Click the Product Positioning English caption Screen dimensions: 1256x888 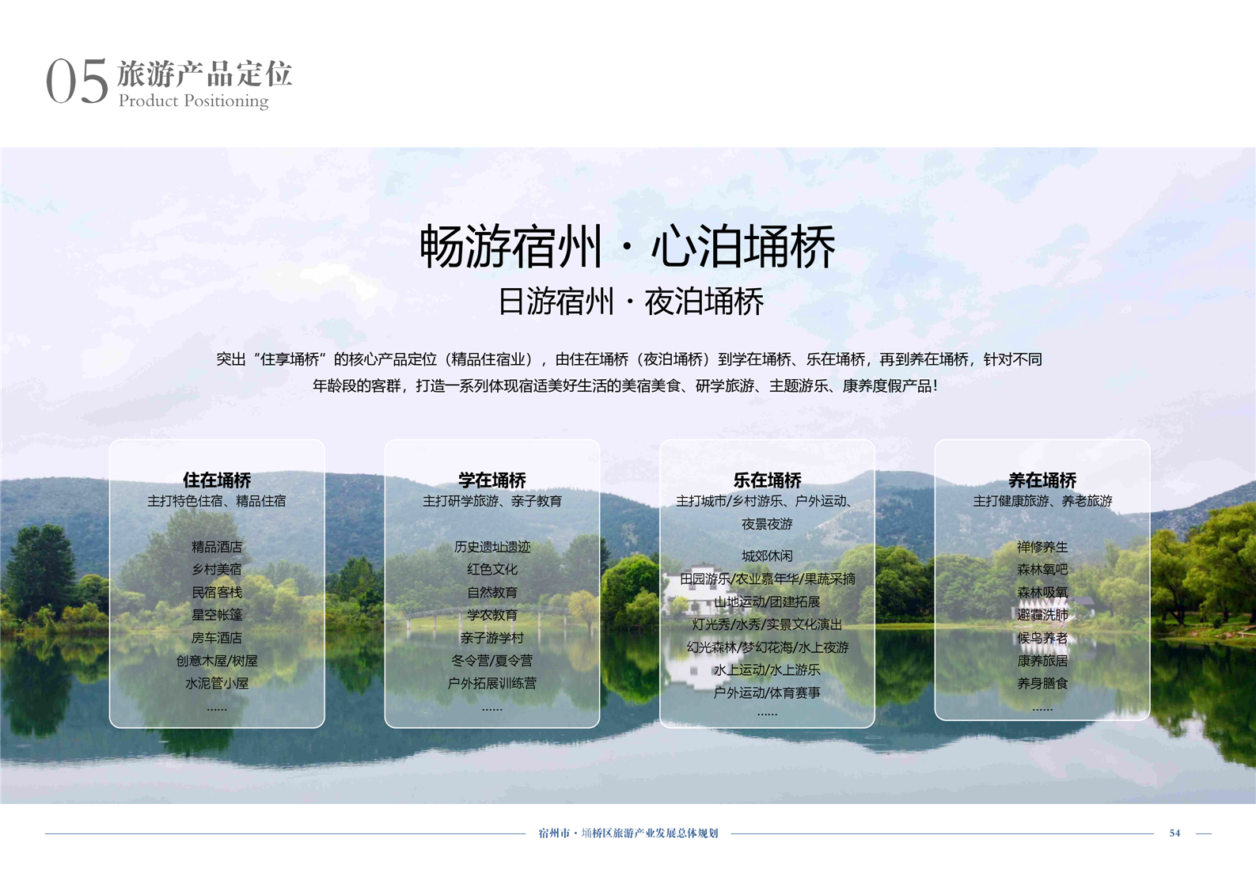tap(193, 101)
